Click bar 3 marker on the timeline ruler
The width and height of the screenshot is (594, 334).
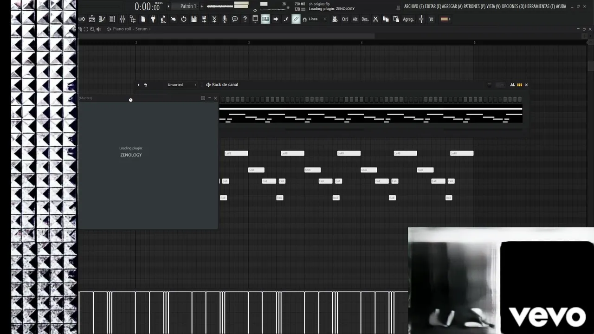(249, 43)
